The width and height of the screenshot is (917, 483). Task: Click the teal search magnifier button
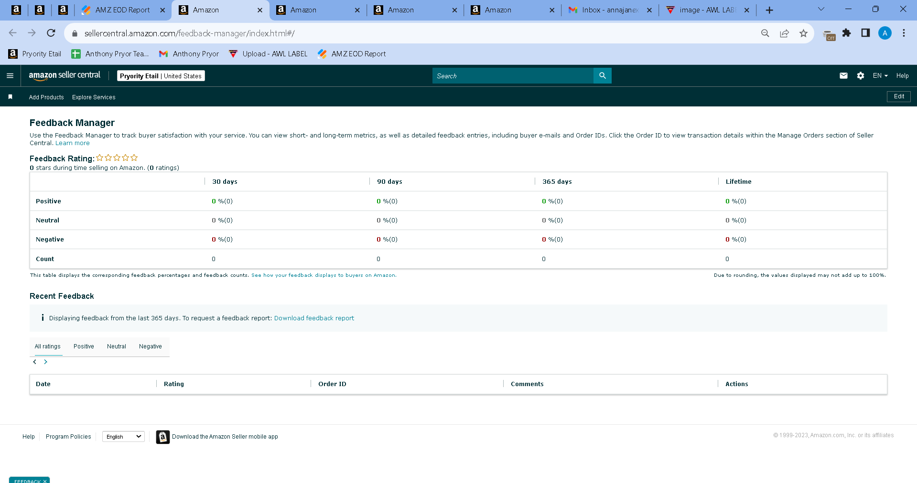(603, 76)
